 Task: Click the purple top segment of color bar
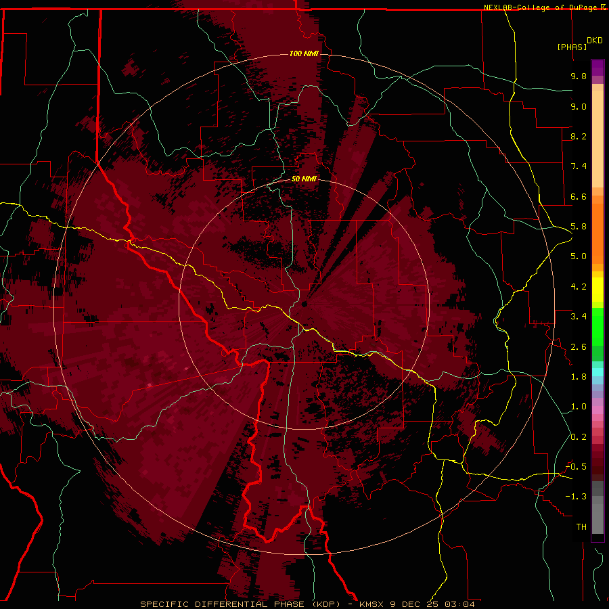click(597, 68)
